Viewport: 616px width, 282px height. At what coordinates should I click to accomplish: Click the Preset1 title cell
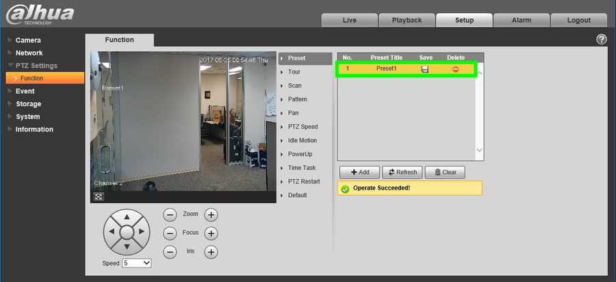coord(387,68)
